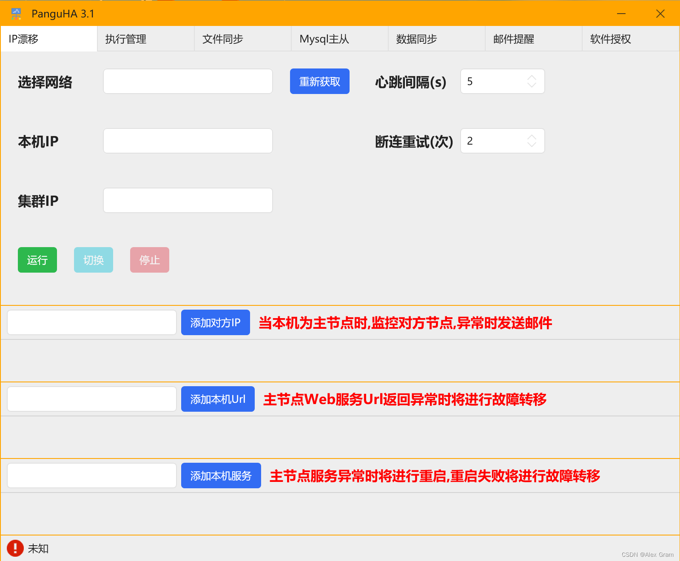Viewport: 680px width, 561px height.
Task: Open the 执行管理 tab
Action: click(146, 39)
